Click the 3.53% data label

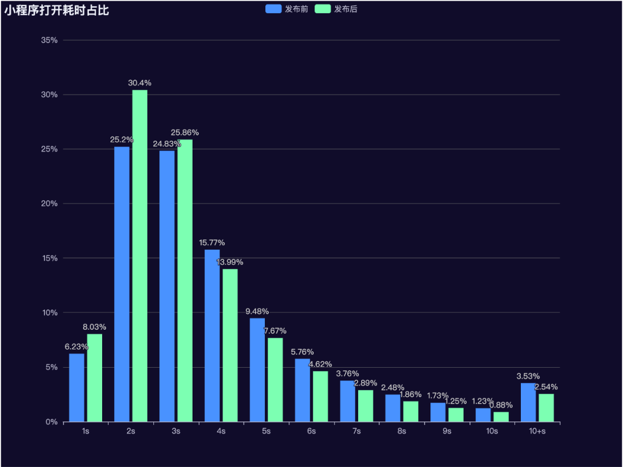[x=528, y=376]
